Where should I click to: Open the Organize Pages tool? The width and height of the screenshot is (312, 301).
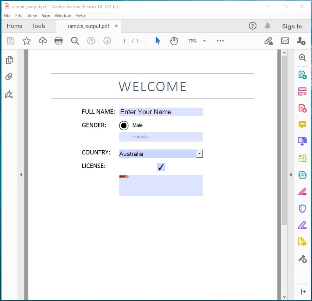point(302,91)
